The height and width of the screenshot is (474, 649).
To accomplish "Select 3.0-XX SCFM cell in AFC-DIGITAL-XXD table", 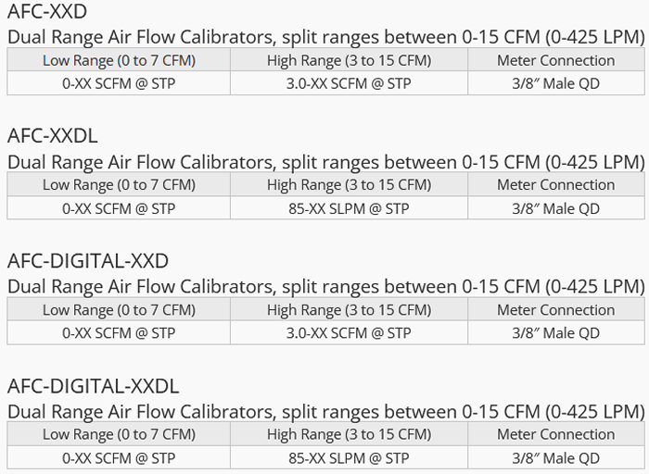I will tap(349, 332).
